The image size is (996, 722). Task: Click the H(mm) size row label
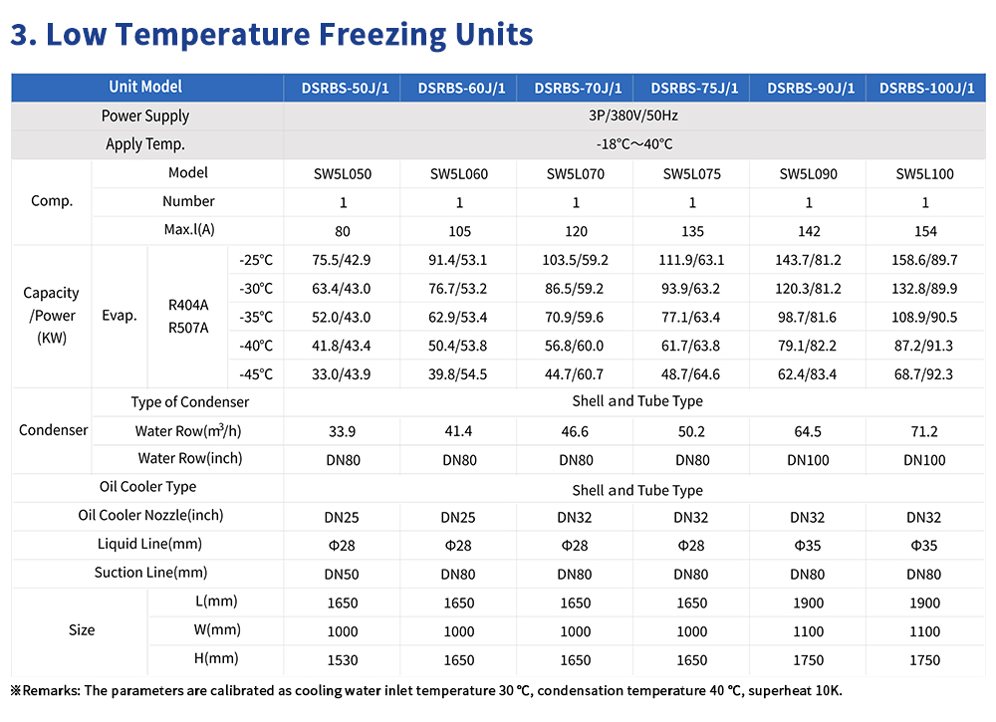pyautogui.click(x=216, y=658)
